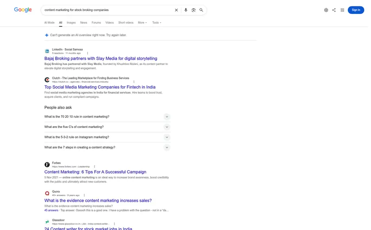Switch to Forums tab
Image resolution: width=371 pixels, height=230 pixels.
coord(96,23)
